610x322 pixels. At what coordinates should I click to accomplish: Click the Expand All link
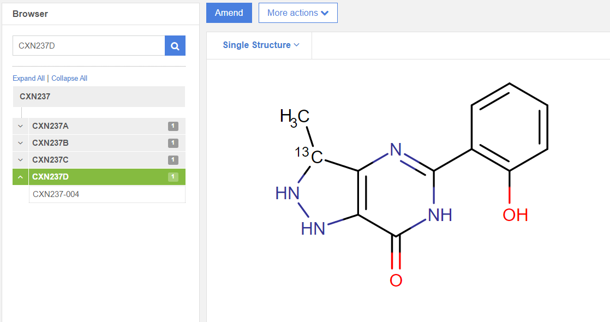[x=28, y=78]
